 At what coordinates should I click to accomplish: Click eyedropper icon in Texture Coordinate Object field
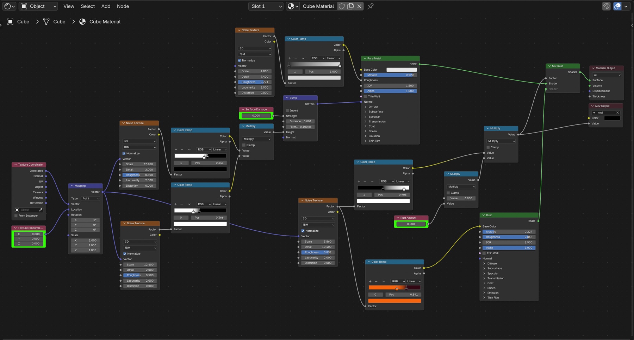(41, 210)
